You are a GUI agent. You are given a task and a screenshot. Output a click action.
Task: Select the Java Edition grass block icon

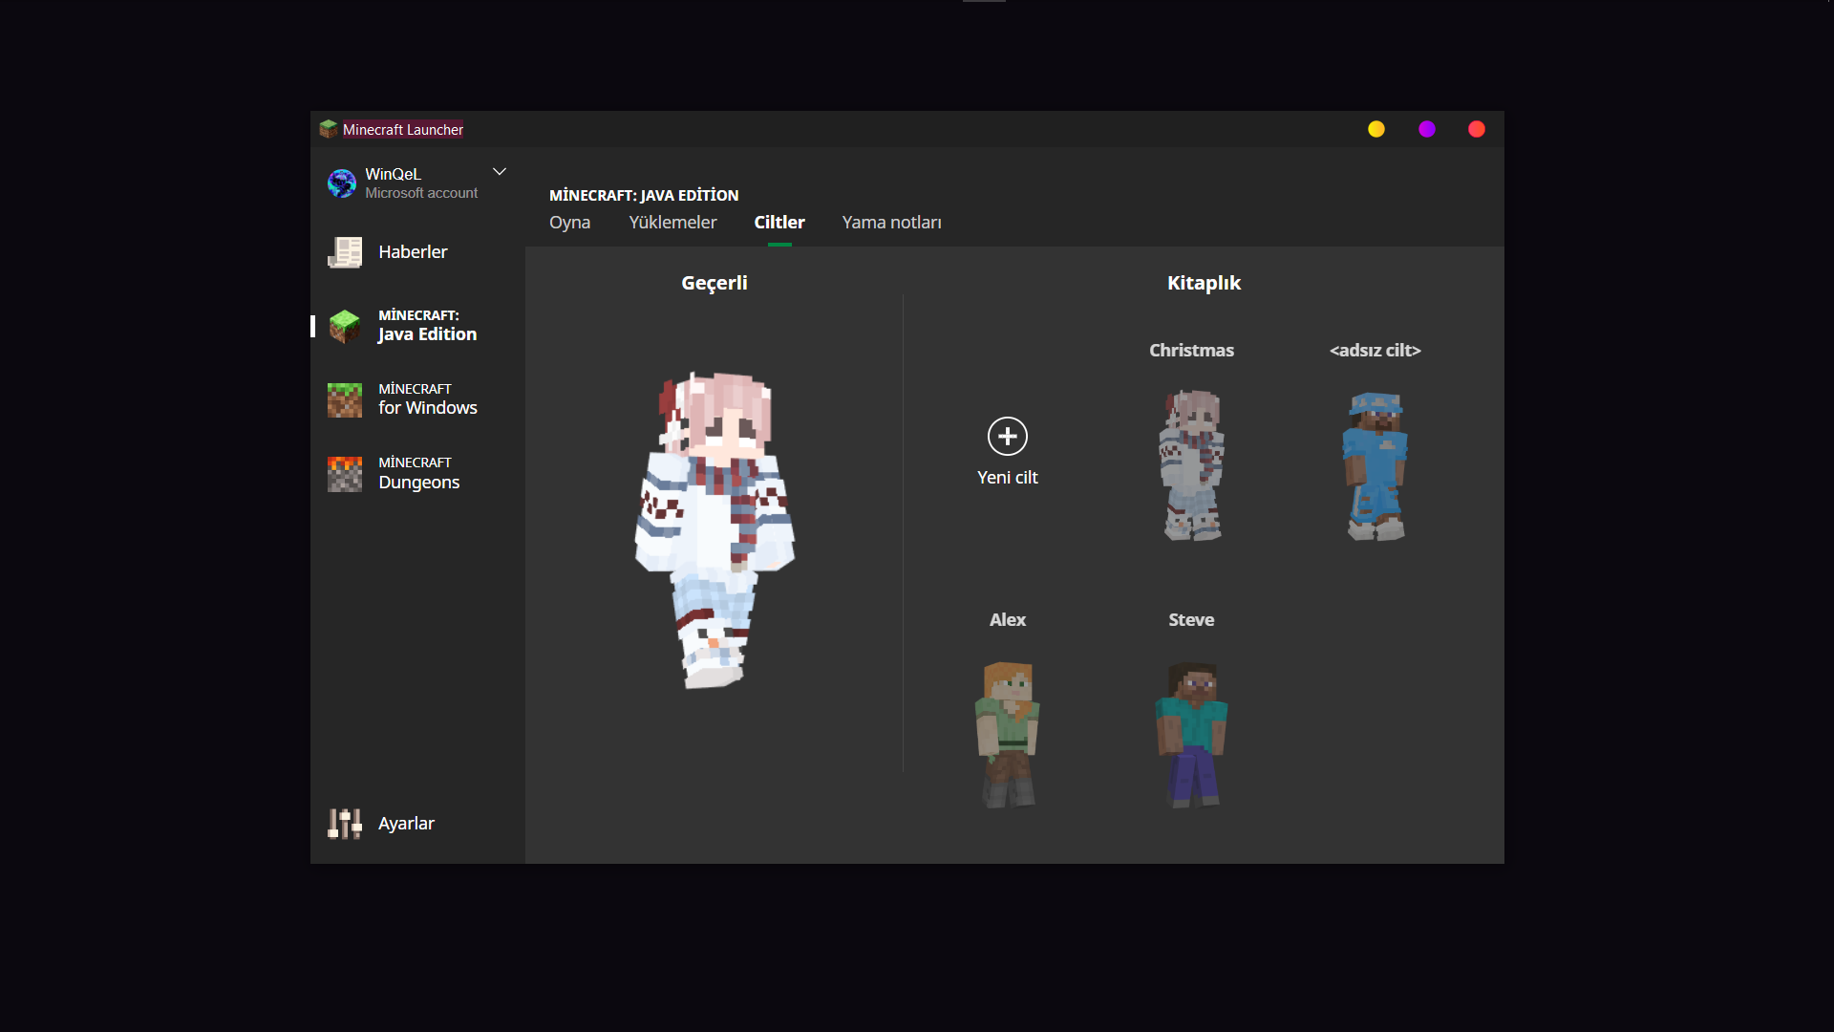pyautogui.click(x=345, y=326)
